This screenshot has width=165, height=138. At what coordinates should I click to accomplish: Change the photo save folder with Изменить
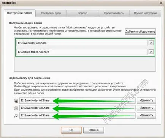click(146, 108)
